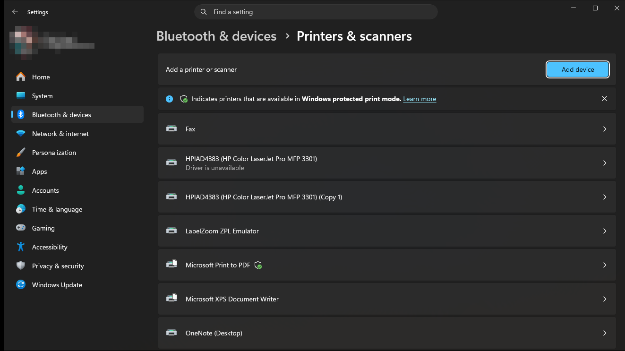Click the back arrow next to Settings

pyautogui.click(x=15, y=12)
